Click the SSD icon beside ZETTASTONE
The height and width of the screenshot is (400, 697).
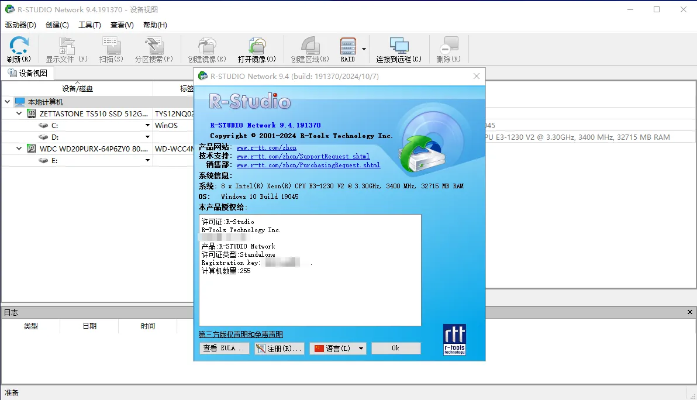[x=32, y=113]
